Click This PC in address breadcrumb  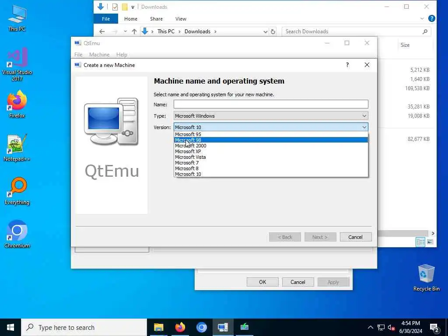point(166,31)
